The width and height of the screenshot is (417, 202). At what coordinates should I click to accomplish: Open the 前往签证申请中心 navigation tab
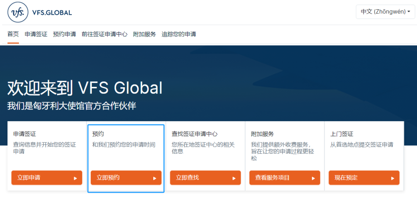[105, 34]
